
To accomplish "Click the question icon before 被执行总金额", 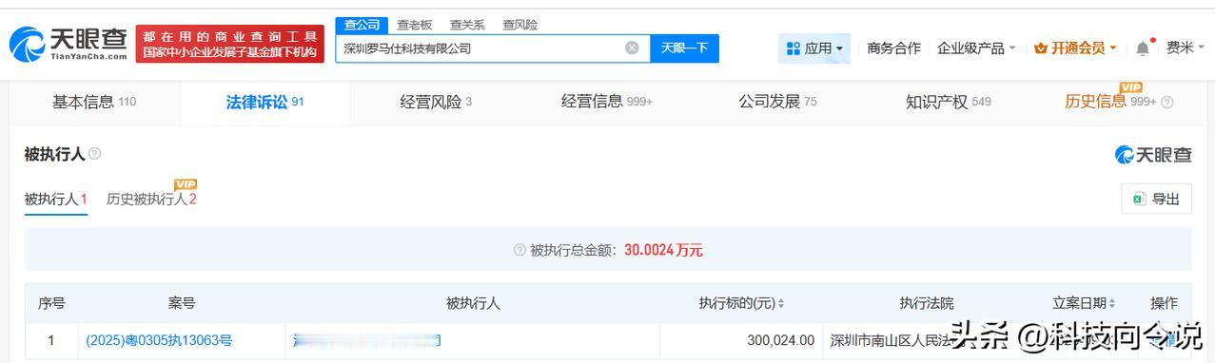I will pos(519,250).
